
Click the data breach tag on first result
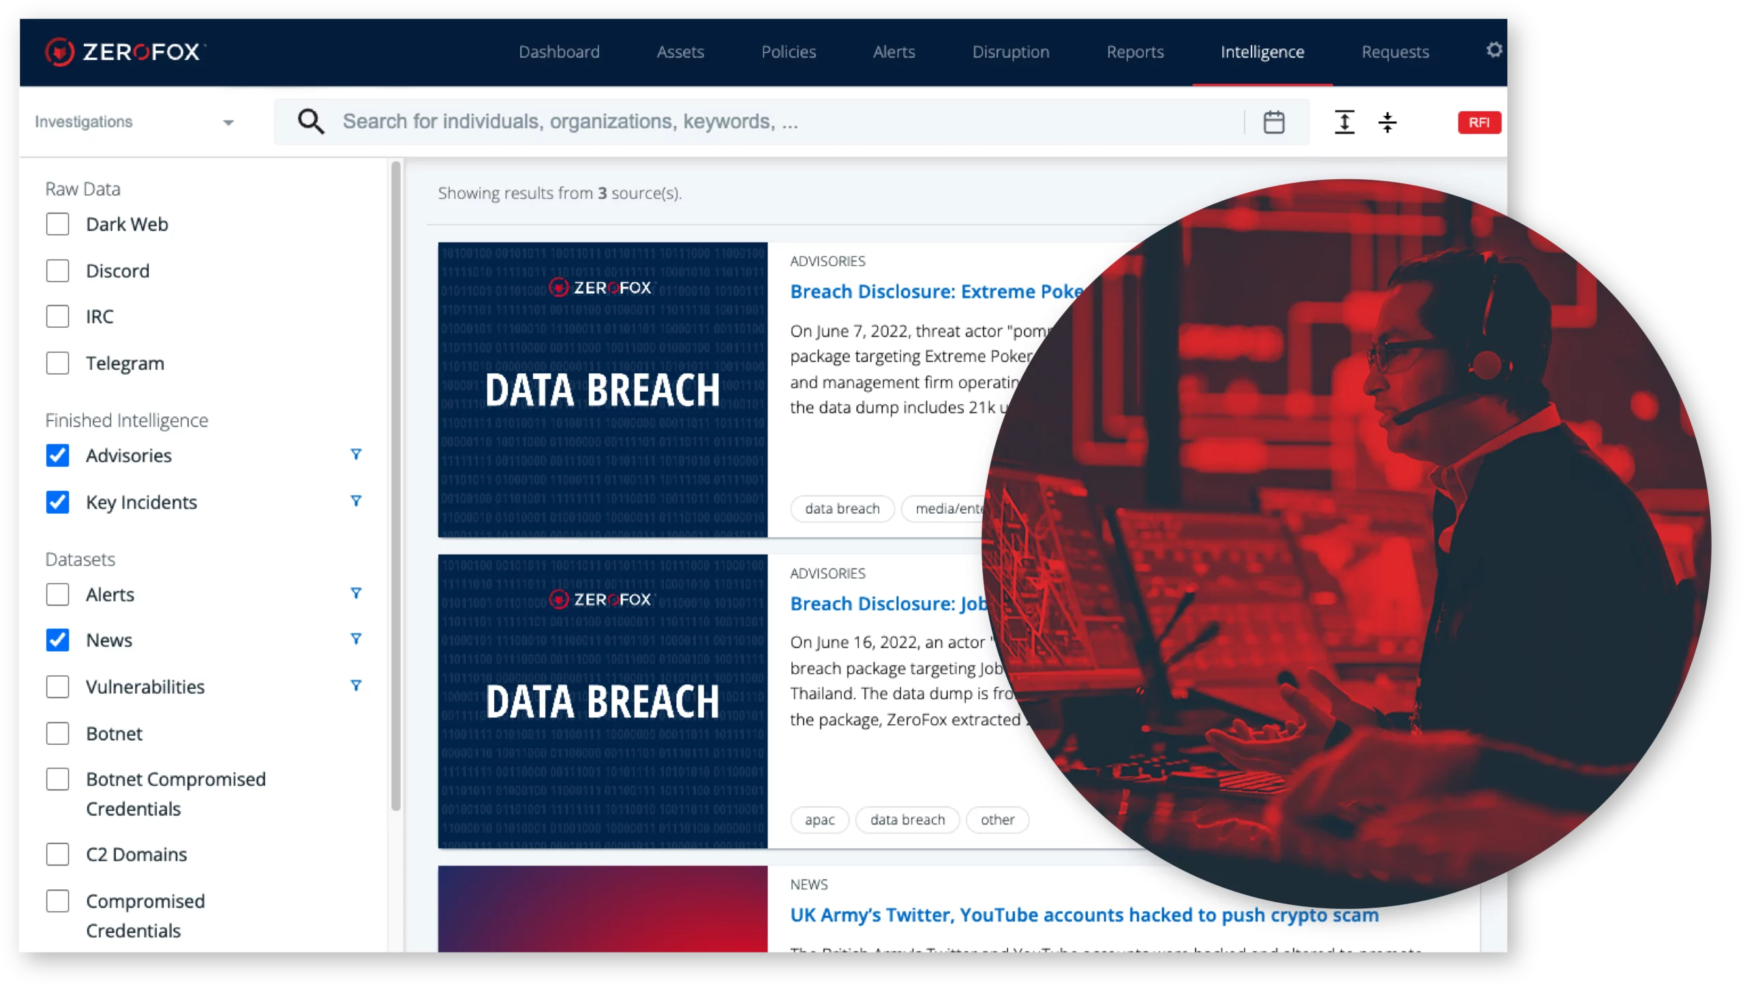click(842, 508)
